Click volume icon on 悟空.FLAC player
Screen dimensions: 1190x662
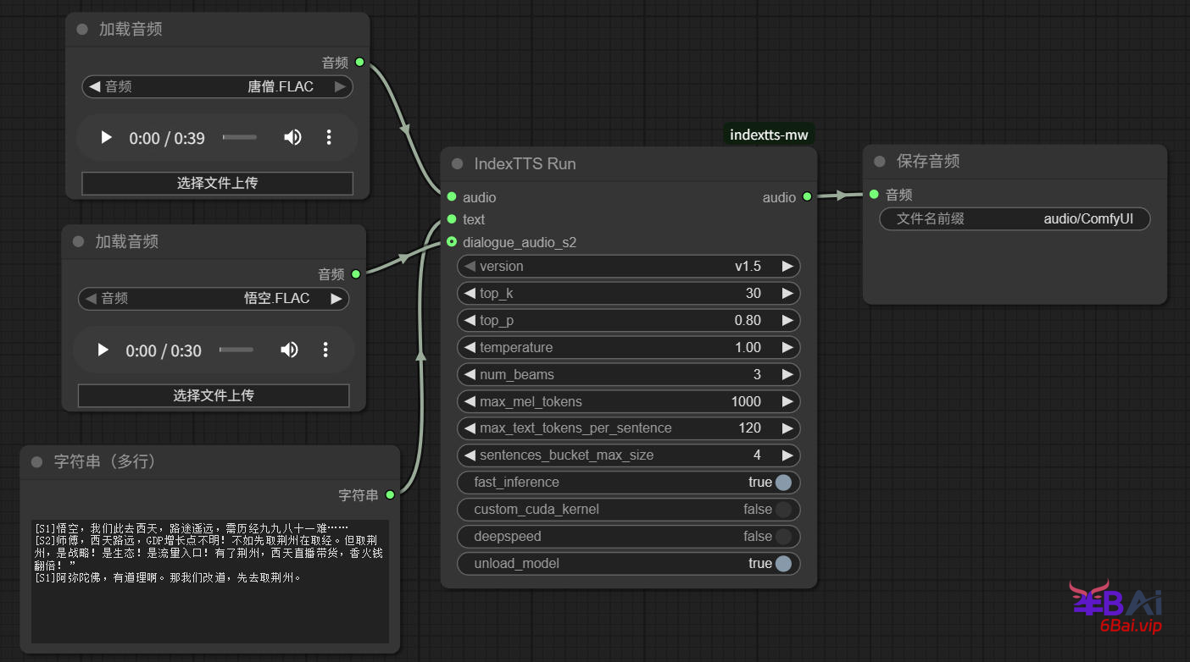point(289,350)
